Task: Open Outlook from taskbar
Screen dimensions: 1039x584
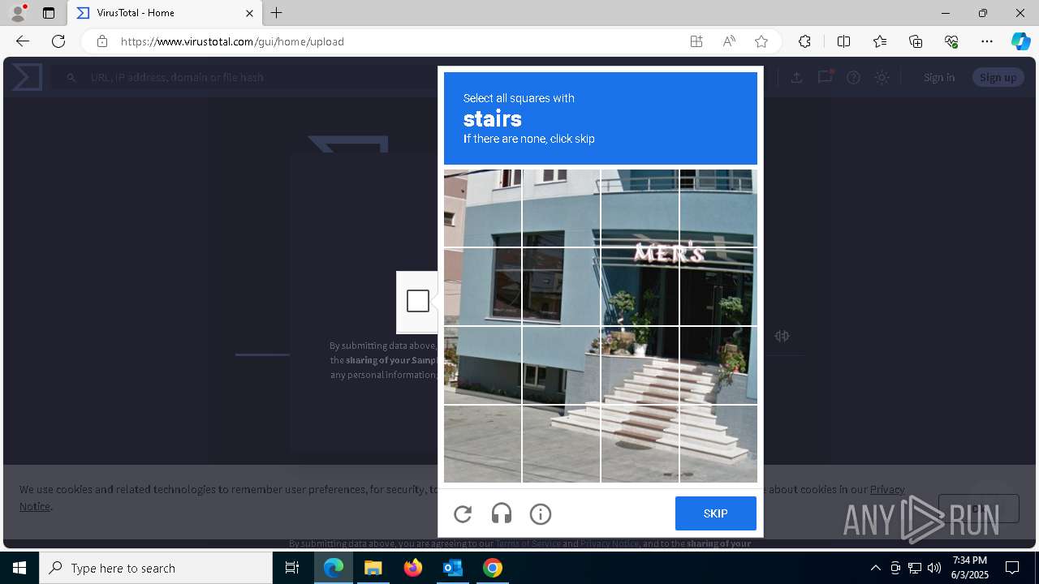Action: pos(452,568)
